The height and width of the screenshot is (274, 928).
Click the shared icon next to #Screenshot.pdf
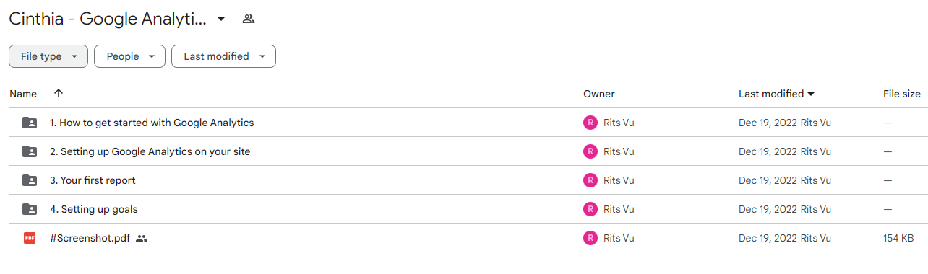pyautogui.click(x=142, y=238)
